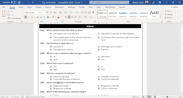The image size is (183, 98).
Task: Toggle Superscript formatting
Action: (x=44, y=17)
